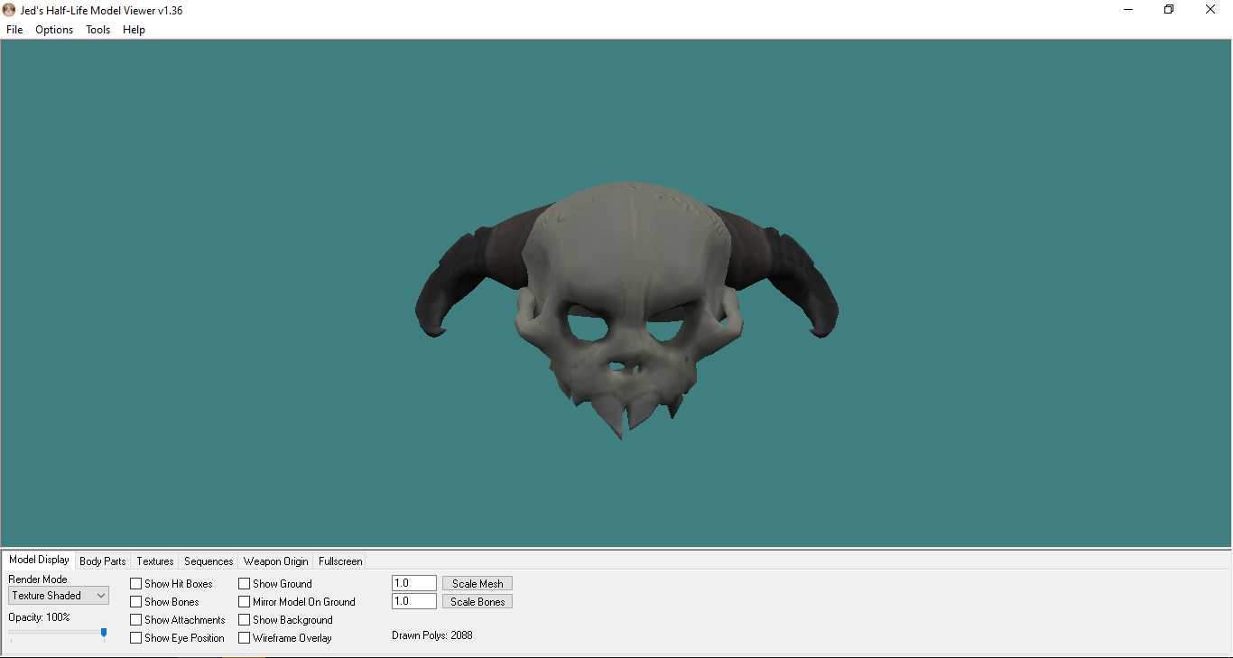Enable Mirror Model On Ground checkbox
This screenshot has height=658, width=1233.
point(297,602)
